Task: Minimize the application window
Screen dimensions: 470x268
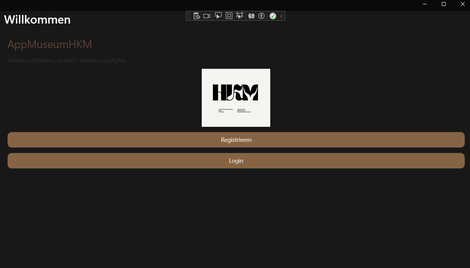Action: [425, 4]
